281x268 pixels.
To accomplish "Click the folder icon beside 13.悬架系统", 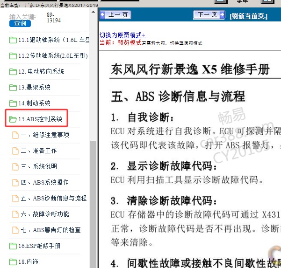I will (x=13, y=88).
